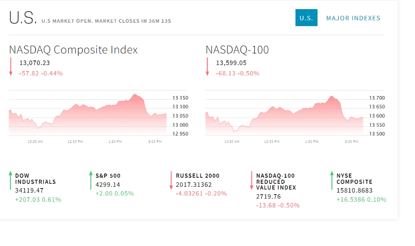Open the NASDAQ-100 heading link
The width and height of the screenshot is (415, 246).
click(x=237, y=50)
